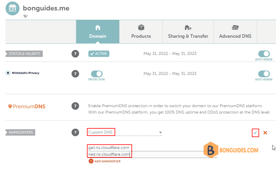
Task: Toggle WithheldforPrivacy protection switch
Action: coord(97,74)
